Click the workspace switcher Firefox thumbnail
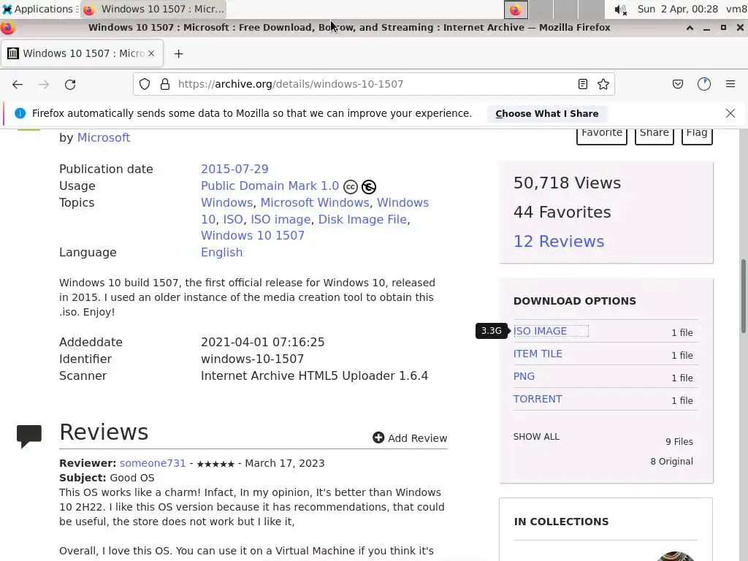This screenshot has width=748, height=561. pyautogui.click(x=516, y=9)
